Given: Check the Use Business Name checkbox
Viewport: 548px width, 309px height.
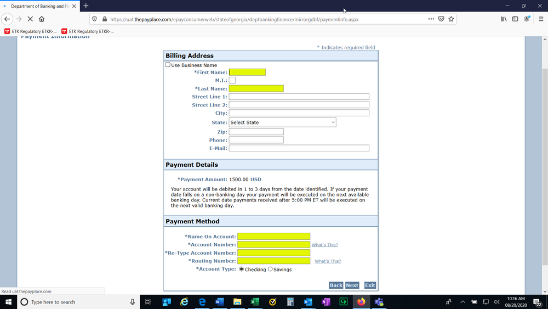Looking at the screenshot, I should pos(168,65).
